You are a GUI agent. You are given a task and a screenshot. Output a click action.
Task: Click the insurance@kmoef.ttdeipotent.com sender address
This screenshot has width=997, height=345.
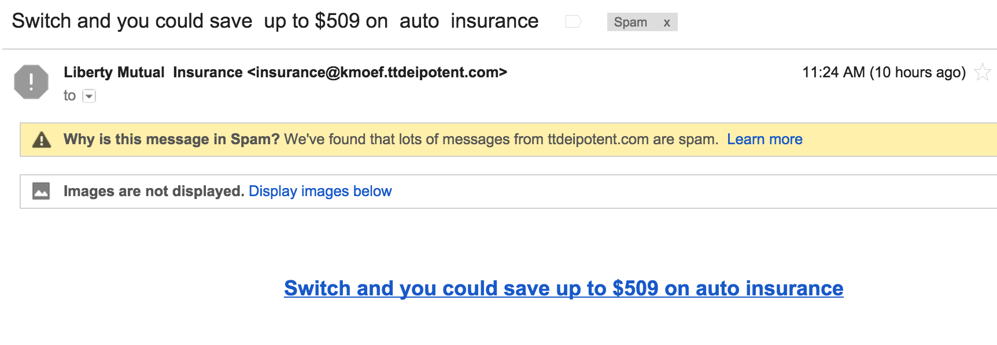(377, 72)
